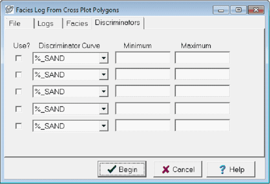Expand the fourth Discriminator Curve dropdown

click(103, 109)
